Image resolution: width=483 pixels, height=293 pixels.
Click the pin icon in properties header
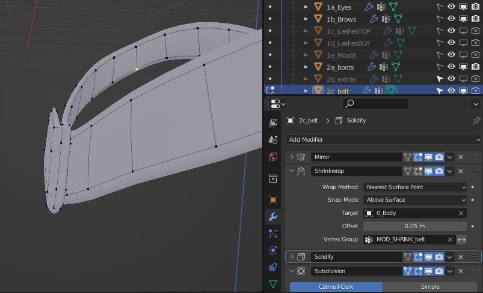[476, 121]
